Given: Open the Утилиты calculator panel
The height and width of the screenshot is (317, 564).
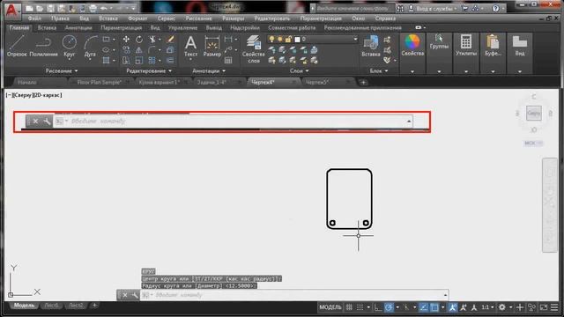Looking at the screenshot, I should pyautogui.click(x=466, y=45).
